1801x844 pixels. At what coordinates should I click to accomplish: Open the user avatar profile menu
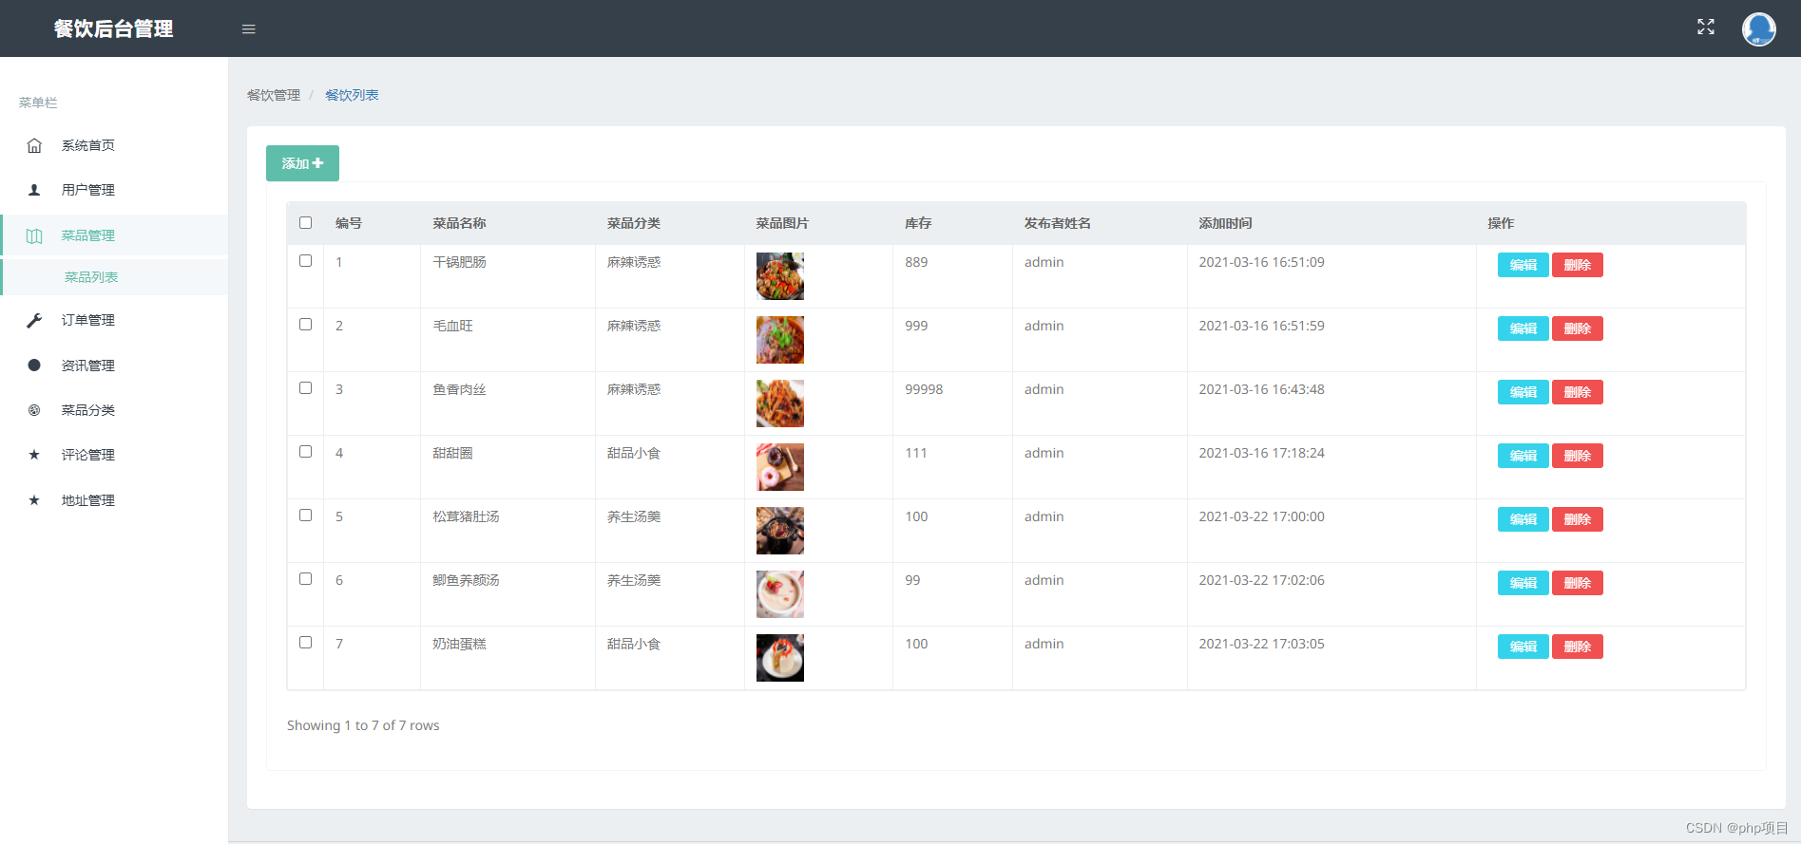[1758, 28]
